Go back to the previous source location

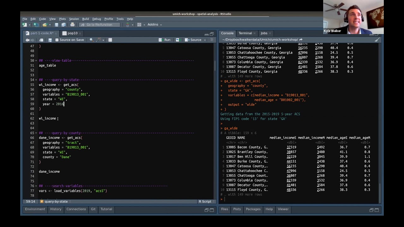(x=27, y=40)
